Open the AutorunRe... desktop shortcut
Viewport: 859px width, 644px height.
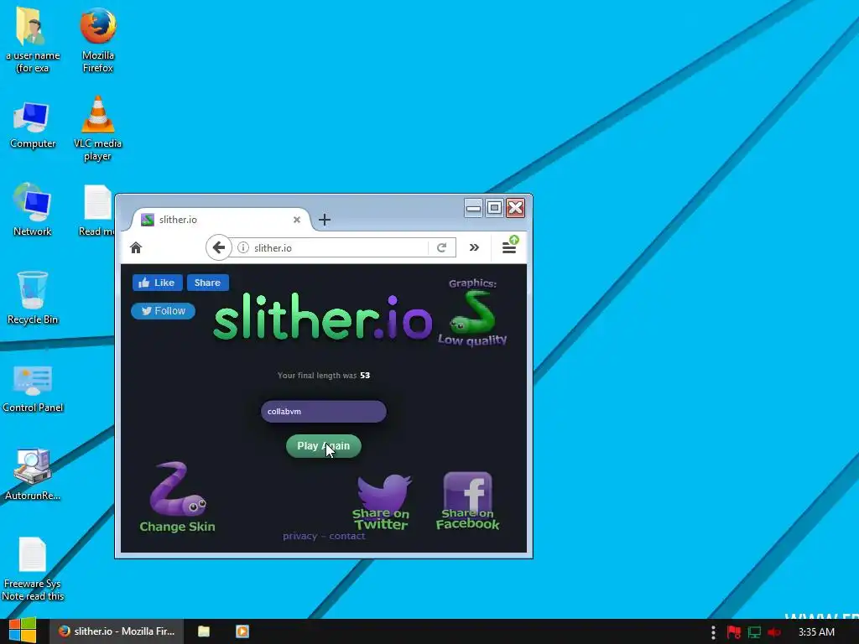click(33, 475)
